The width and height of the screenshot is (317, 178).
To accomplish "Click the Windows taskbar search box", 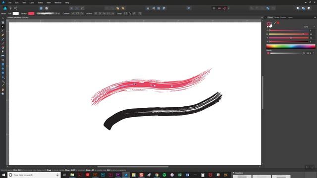I will (34, 175).
